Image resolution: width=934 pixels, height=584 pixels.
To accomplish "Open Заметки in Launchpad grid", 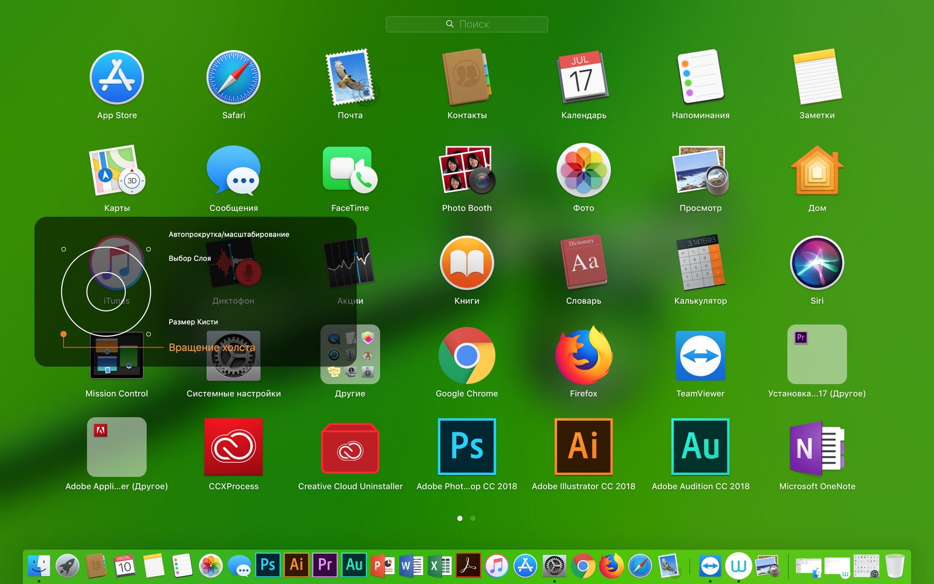I will coord(817,78).
